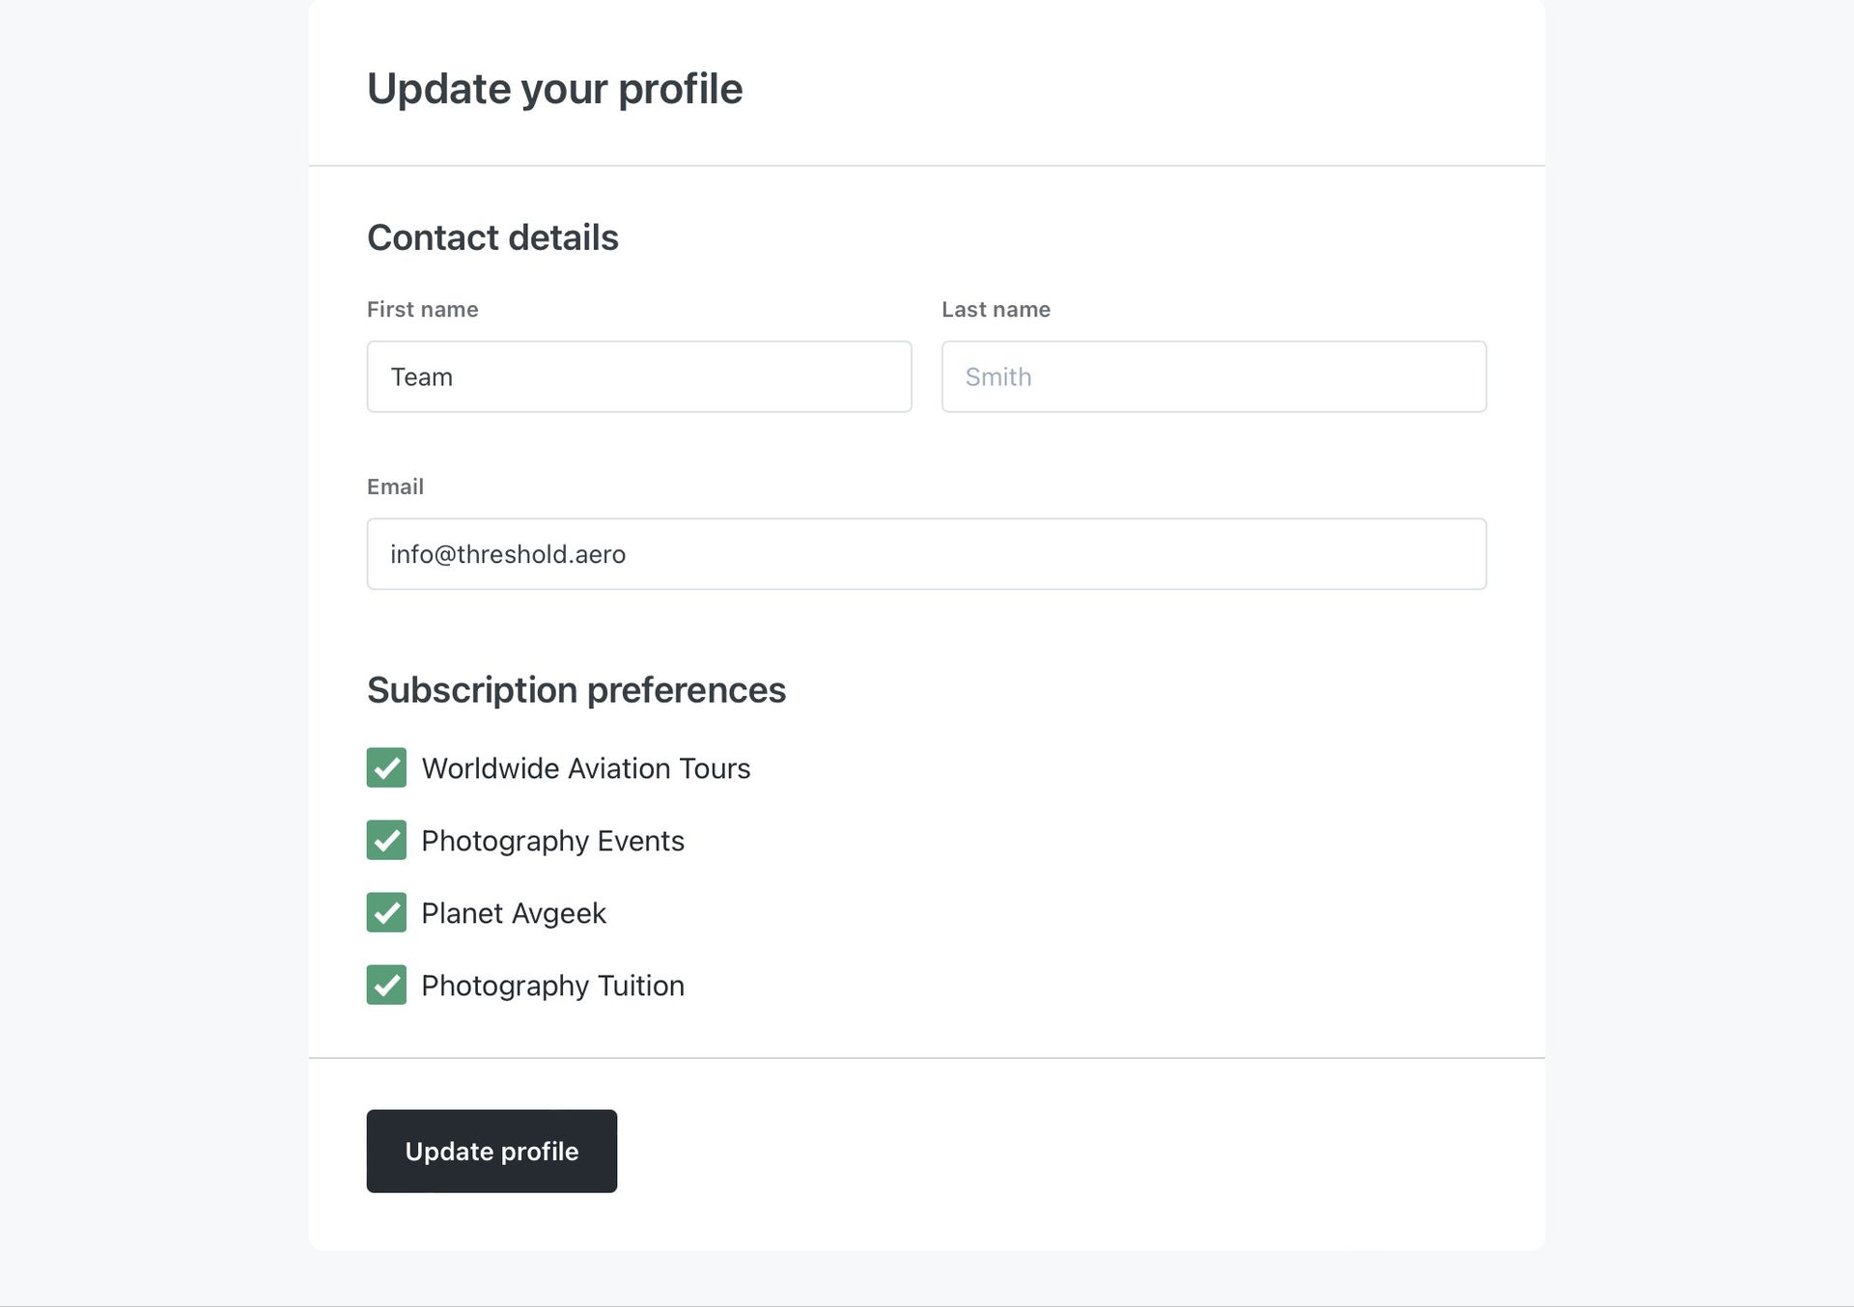Click the First name field label
Viewport: 1854px width, 1307px height.
[423, 309]
